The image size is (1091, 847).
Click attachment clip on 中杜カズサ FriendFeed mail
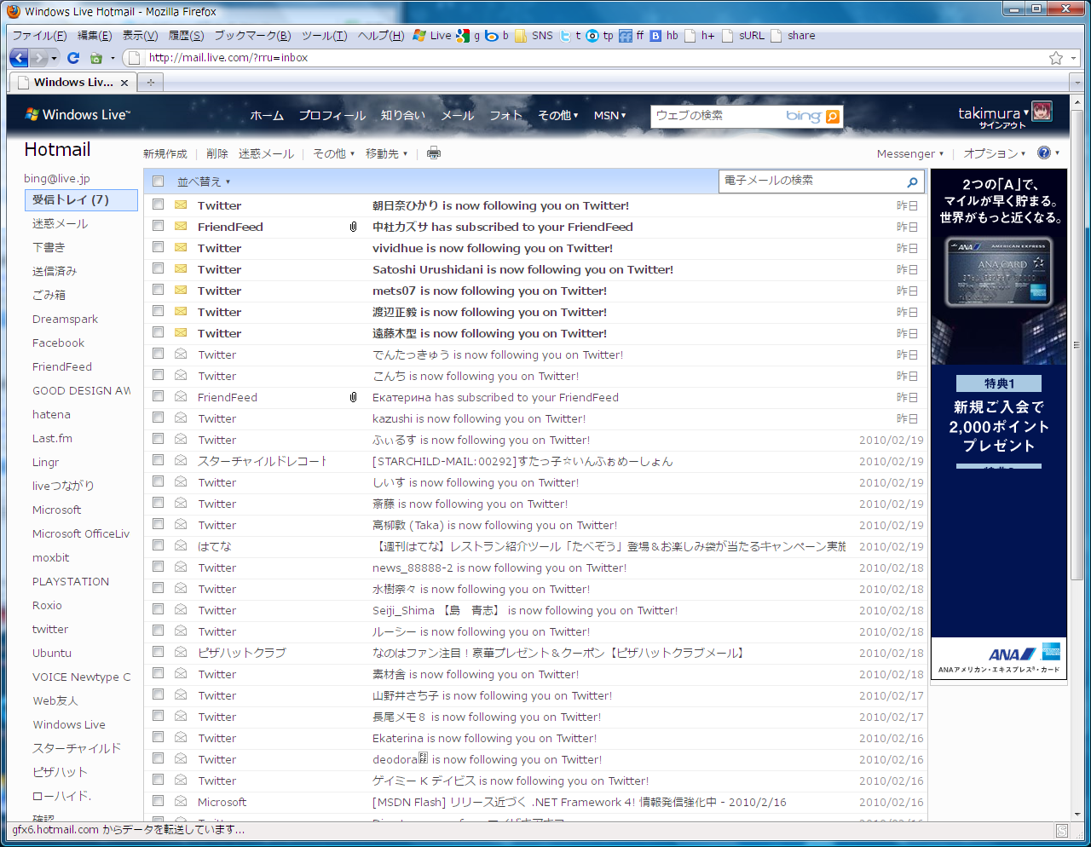coord(353,227)
